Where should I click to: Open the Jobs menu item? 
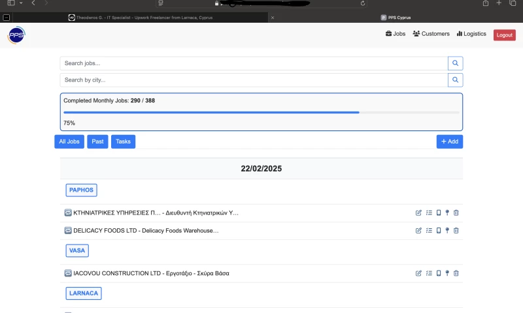click(396, 34)
